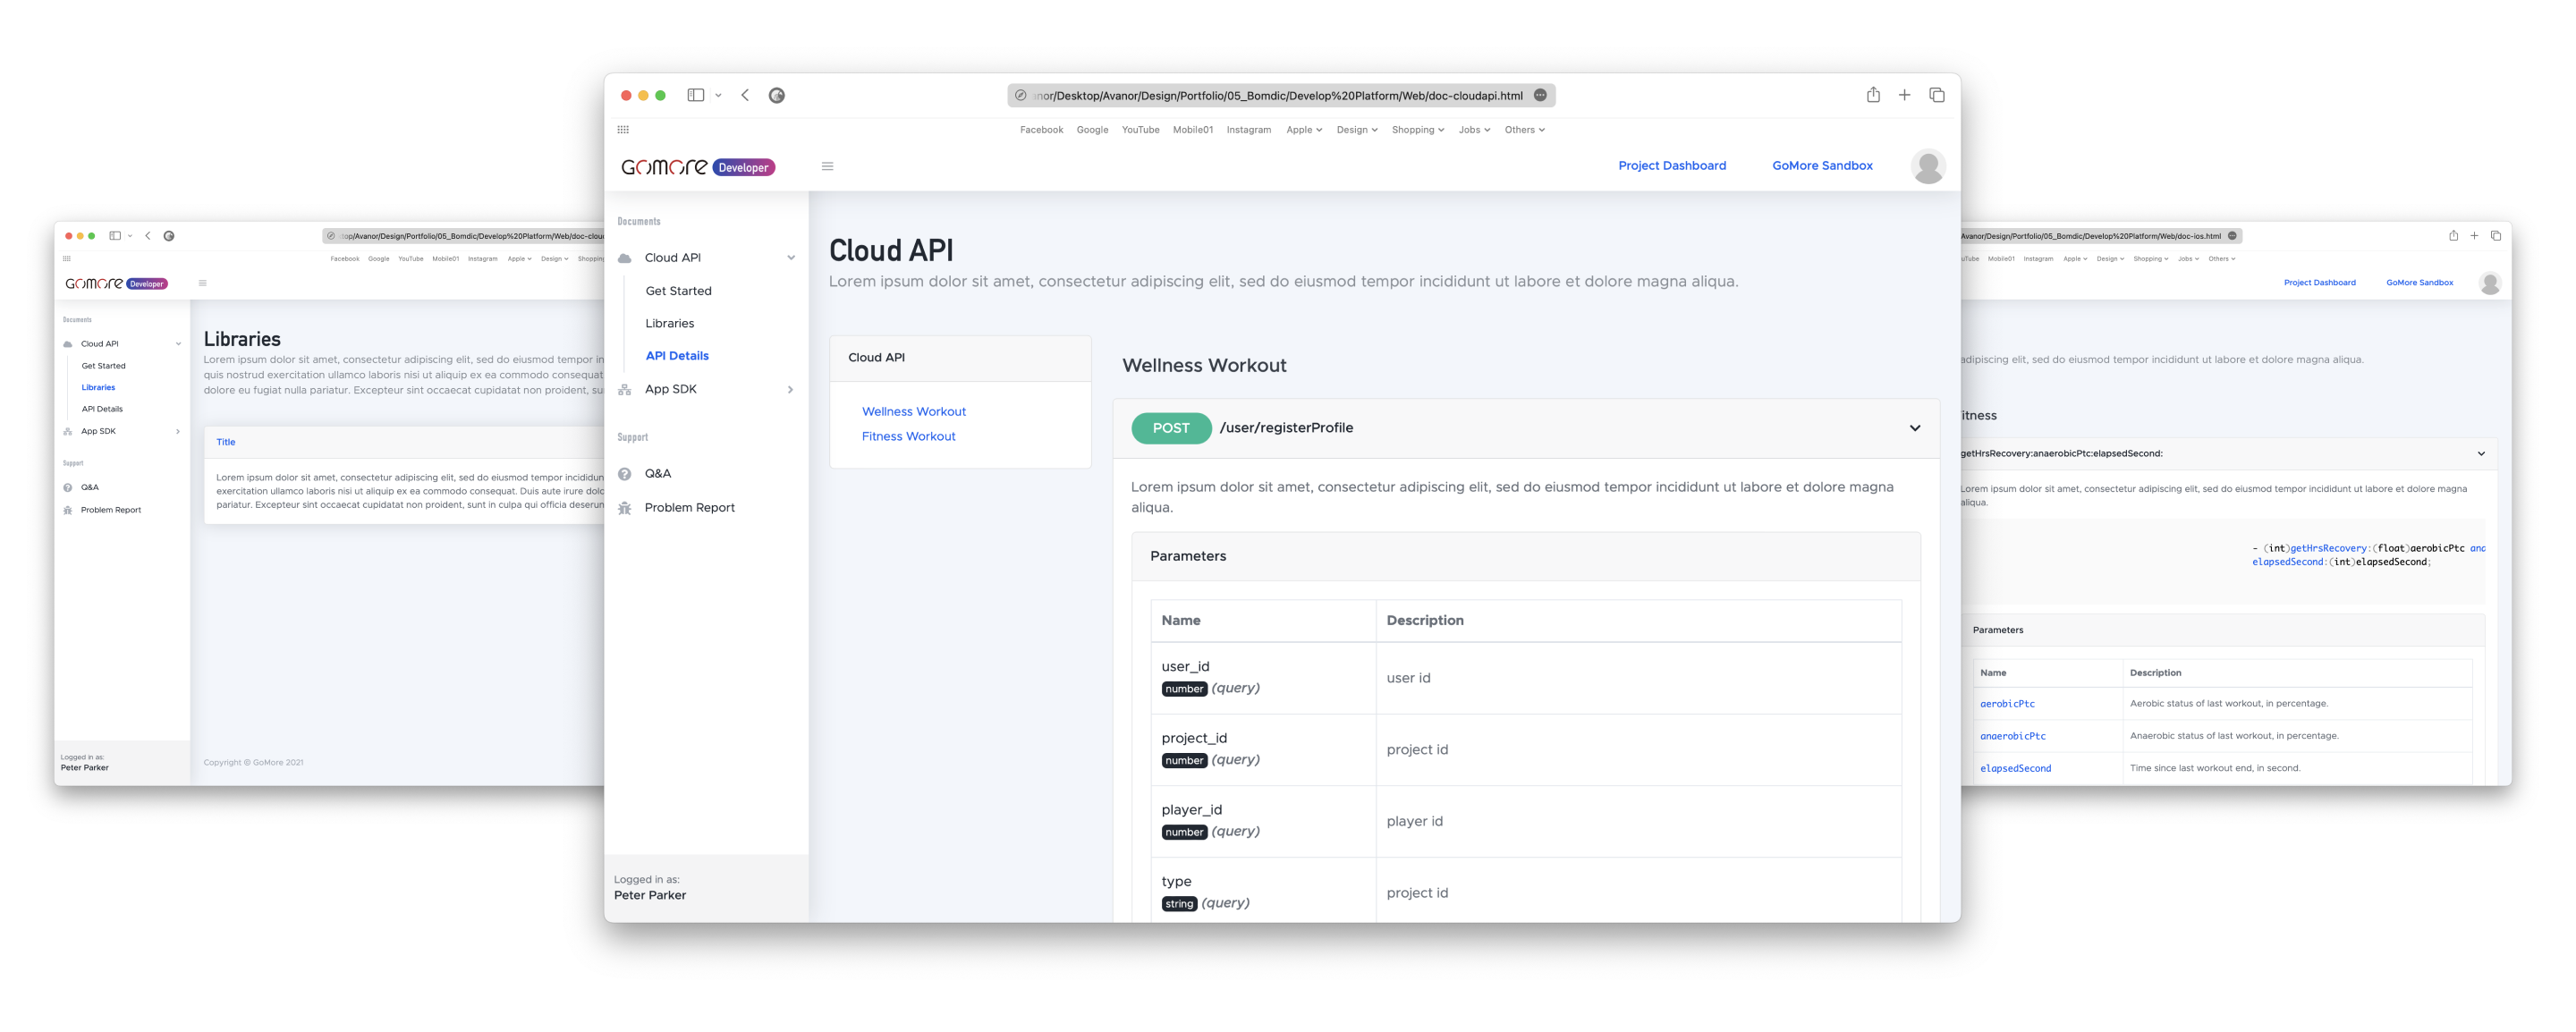2576x1032 pixels.
Task: Collapse the Cloud API sidebar section
Action: (x=791, y=258)
